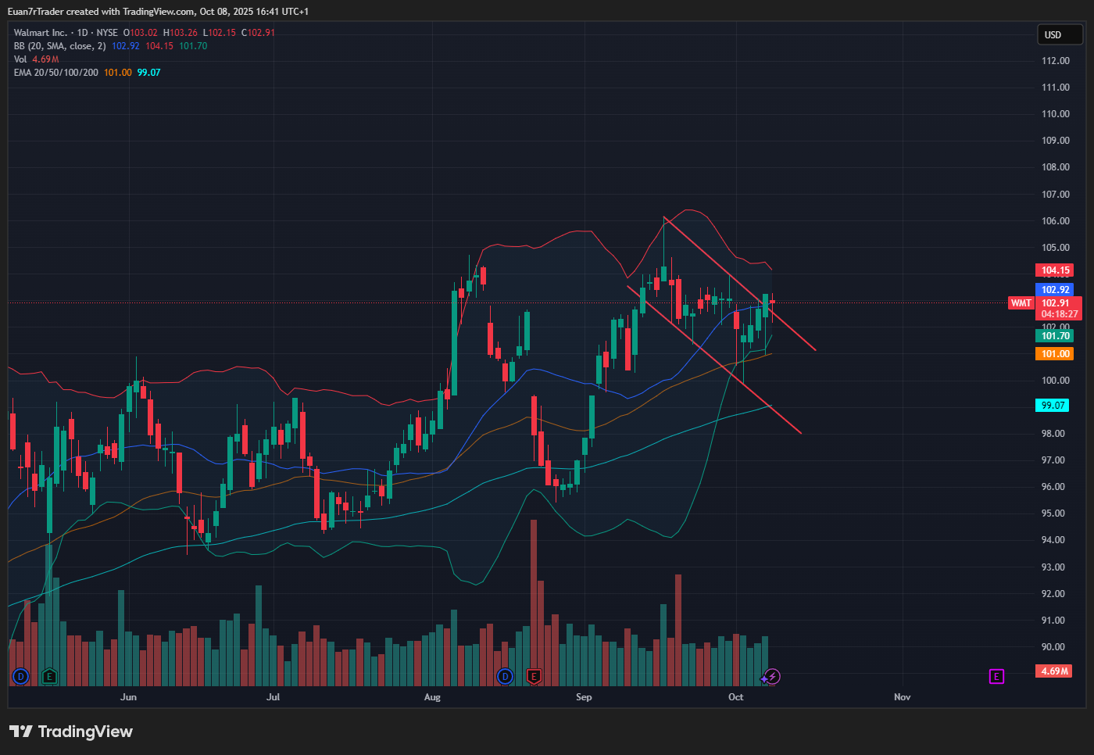This screenshot has height=755, width=1094.
Task: Click the close value C102.91 in the legend
Action: [258, 33]
